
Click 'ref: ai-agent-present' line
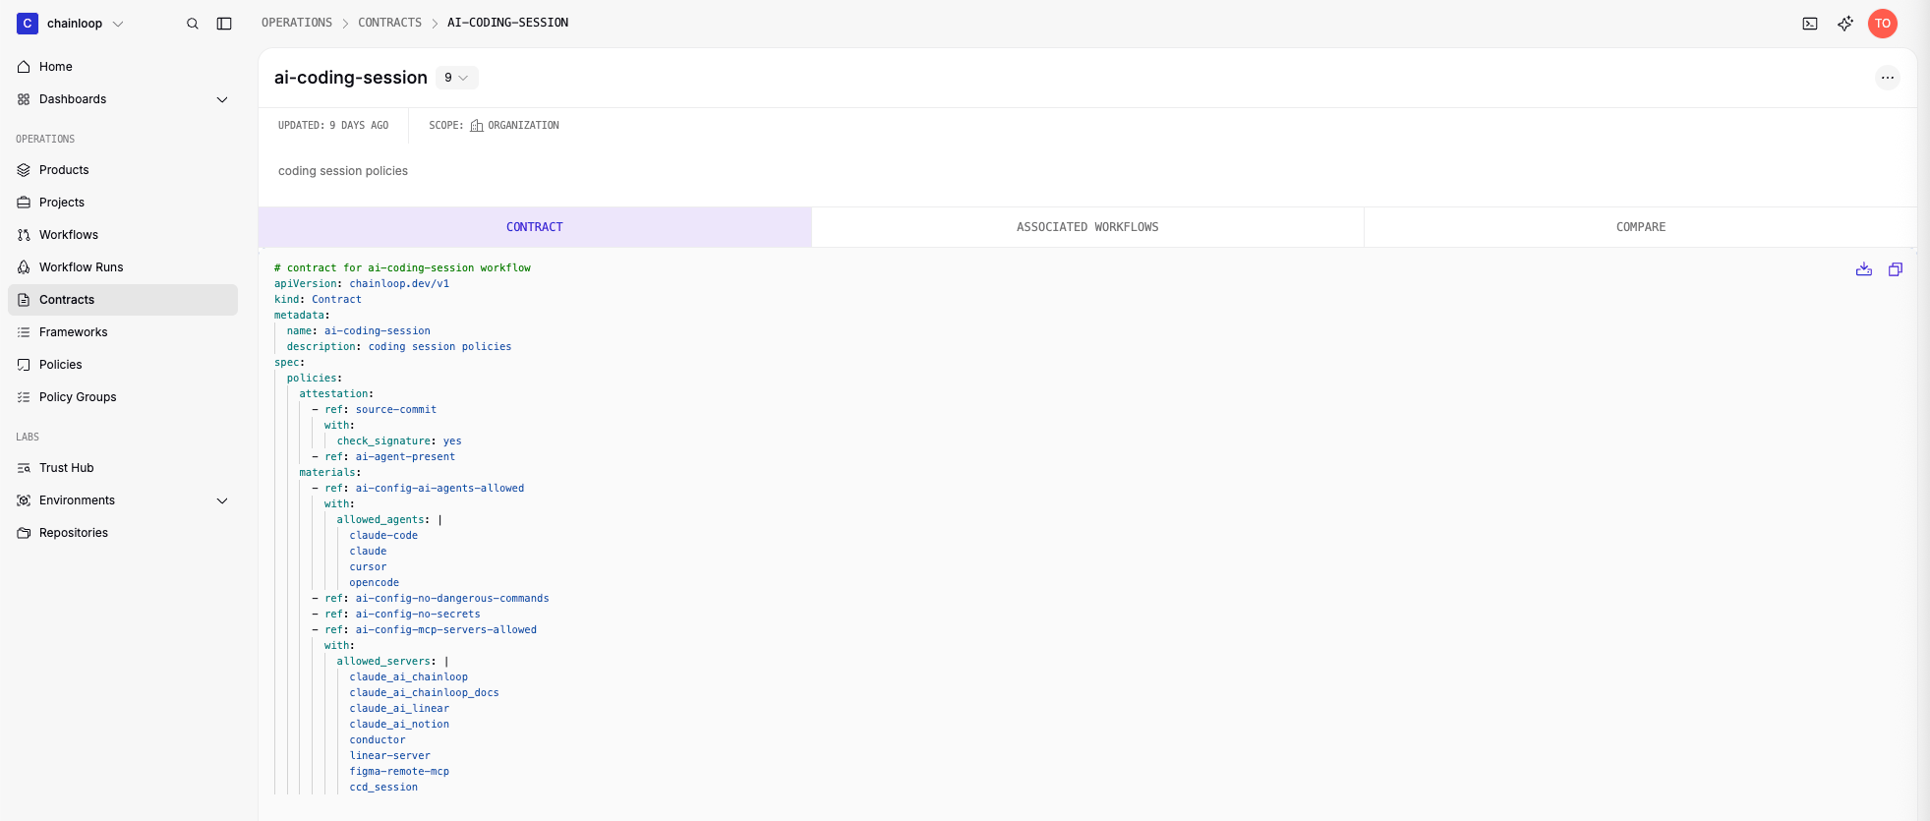tap(390, 457)
